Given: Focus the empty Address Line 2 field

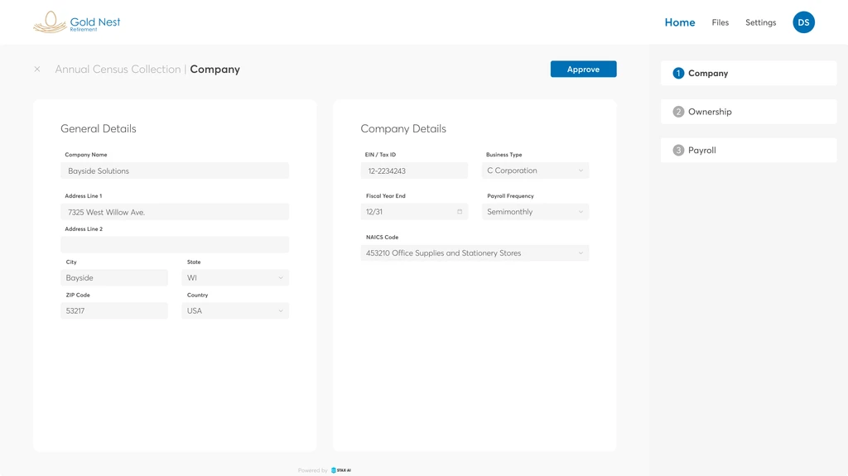Looking at the screenshot, I should (x=175, y=245).
